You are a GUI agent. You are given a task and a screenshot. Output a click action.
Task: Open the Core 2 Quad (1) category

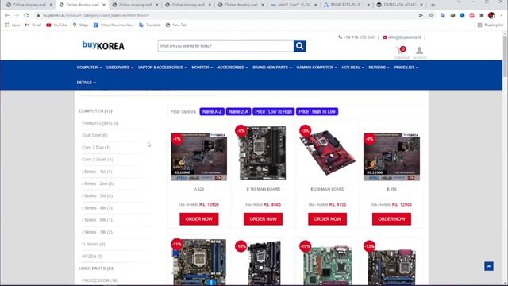[97, 160]
